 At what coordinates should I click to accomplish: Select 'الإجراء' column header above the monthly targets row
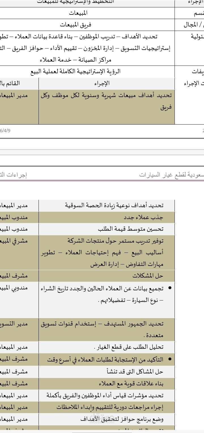pos(107,84)
